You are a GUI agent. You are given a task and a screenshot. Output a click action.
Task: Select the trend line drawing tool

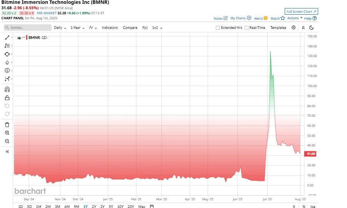(7, 38)
